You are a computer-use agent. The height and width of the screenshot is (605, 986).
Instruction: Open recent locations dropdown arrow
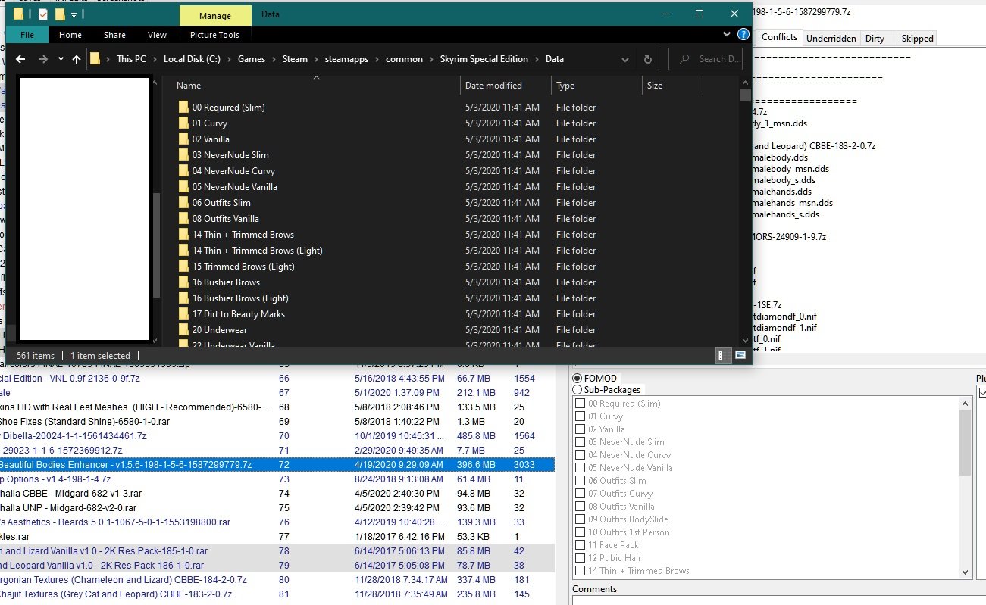click(x=61, y=59)
